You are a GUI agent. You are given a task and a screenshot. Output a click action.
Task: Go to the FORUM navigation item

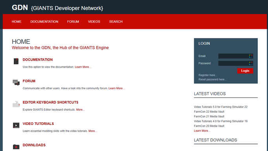click(x=73, y=22)
